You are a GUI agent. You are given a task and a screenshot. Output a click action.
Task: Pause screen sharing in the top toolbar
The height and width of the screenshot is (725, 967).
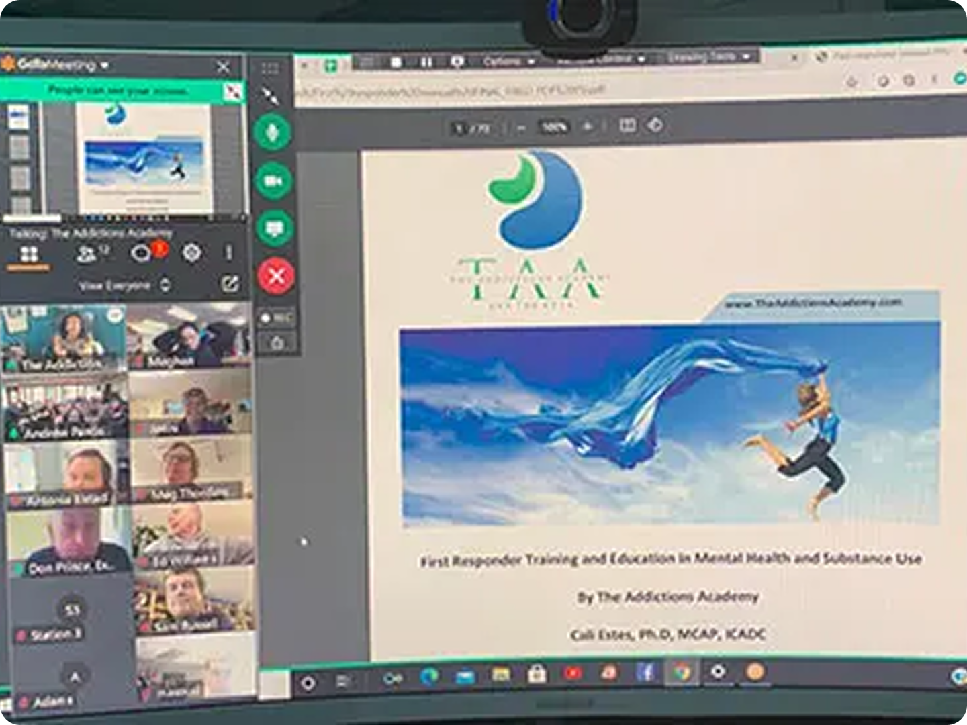click(426, 62)
